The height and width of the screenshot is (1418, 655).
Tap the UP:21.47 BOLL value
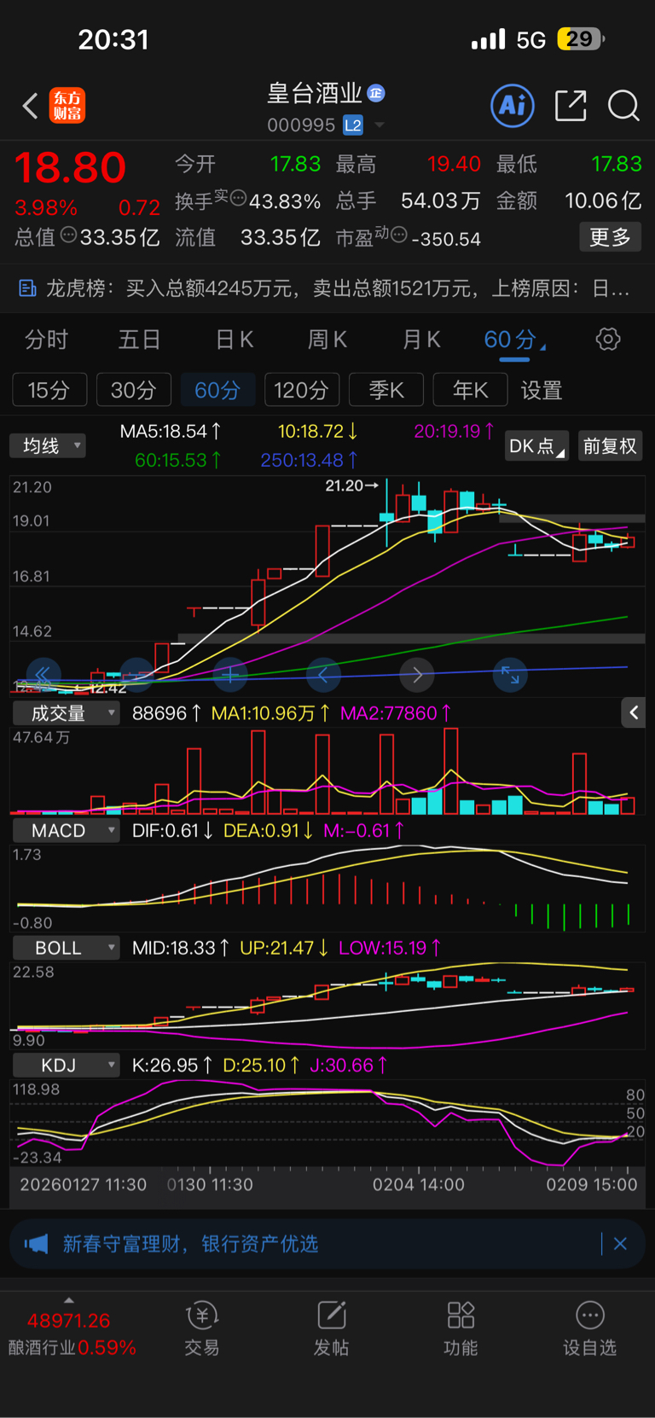pos(284,948)
